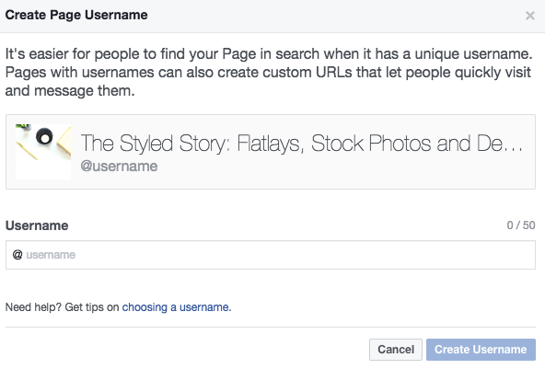Click the page profile picture thumbnail

[x=43, y=152]
